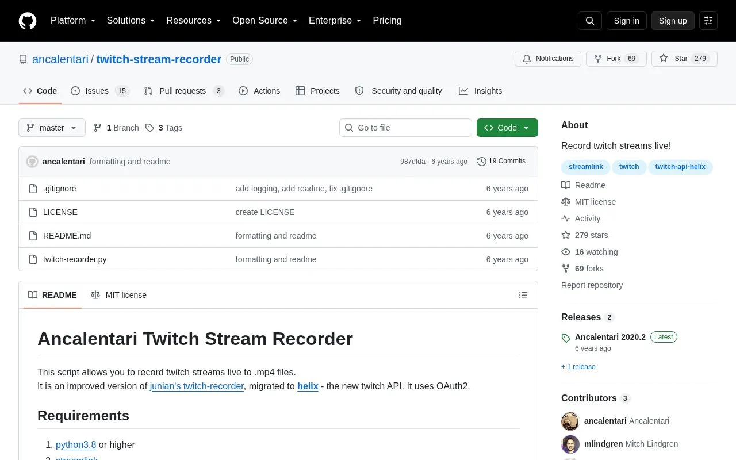The height and width of the screenshot is (460, 736).
Task: Open ancalentari's avatar in the commit bar
Action: tap(32, 162)
